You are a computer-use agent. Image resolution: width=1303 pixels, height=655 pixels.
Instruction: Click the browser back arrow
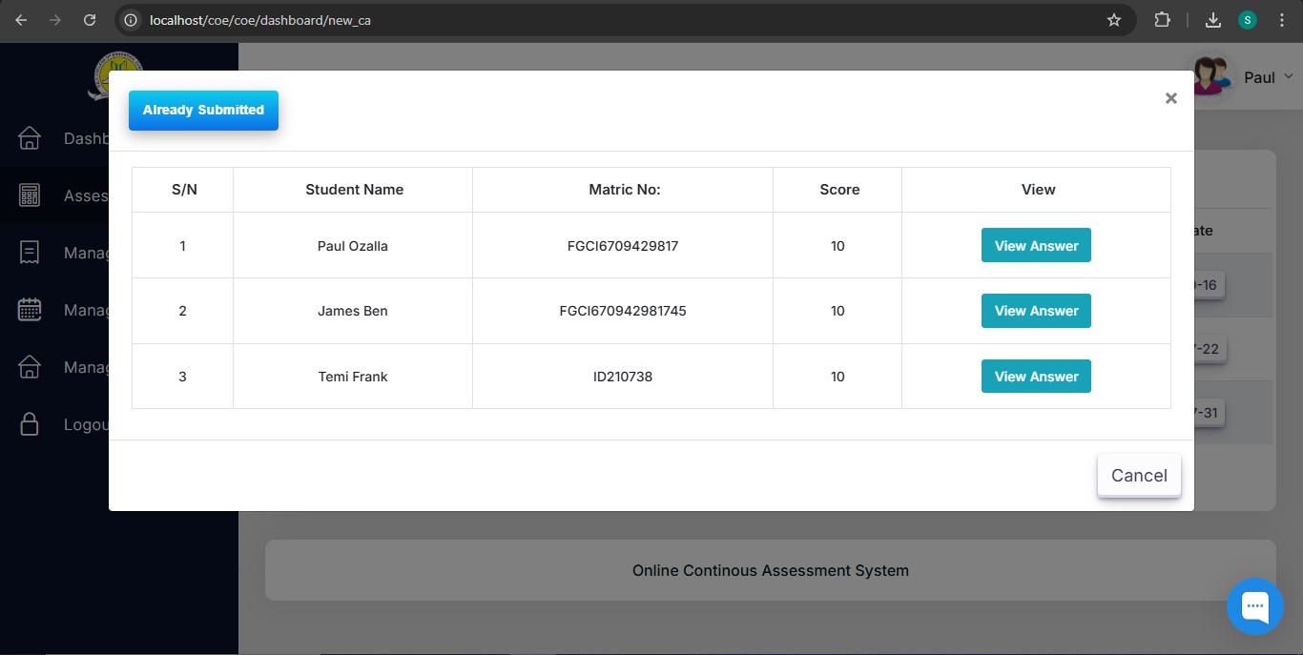[21, 20]
